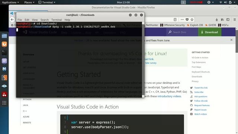The height and width of the screenshot is (134, 238).
Task: Open the text notes dock icon
Action: click(4, 61)
